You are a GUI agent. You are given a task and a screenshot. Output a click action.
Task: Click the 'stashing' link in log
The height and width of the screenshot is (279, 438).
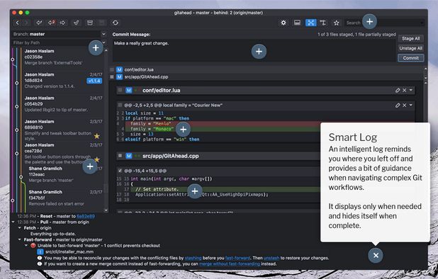pos(193,258)
